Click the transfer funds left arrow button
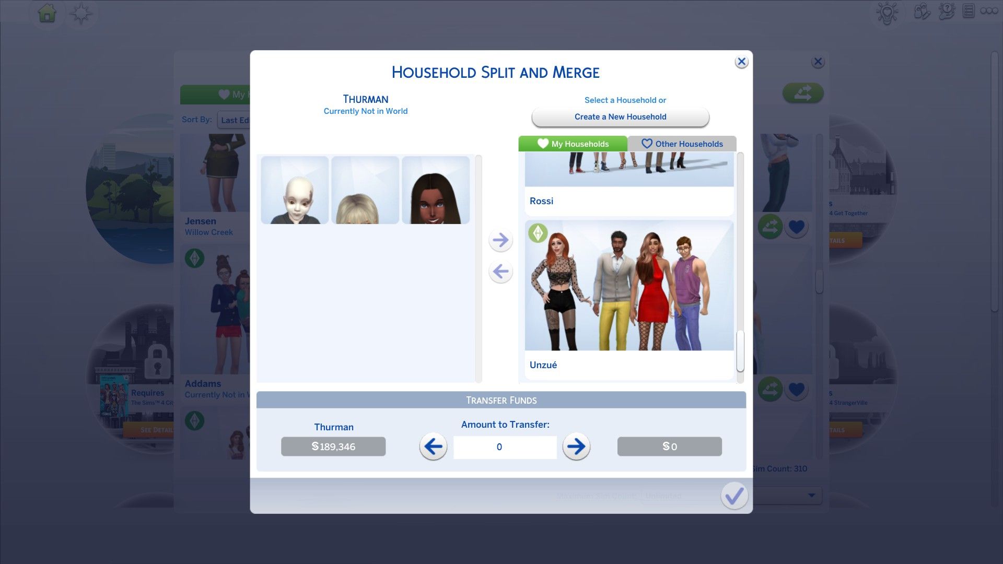The height and width of the screenshot is (564, 1003). tap(433, 446)
